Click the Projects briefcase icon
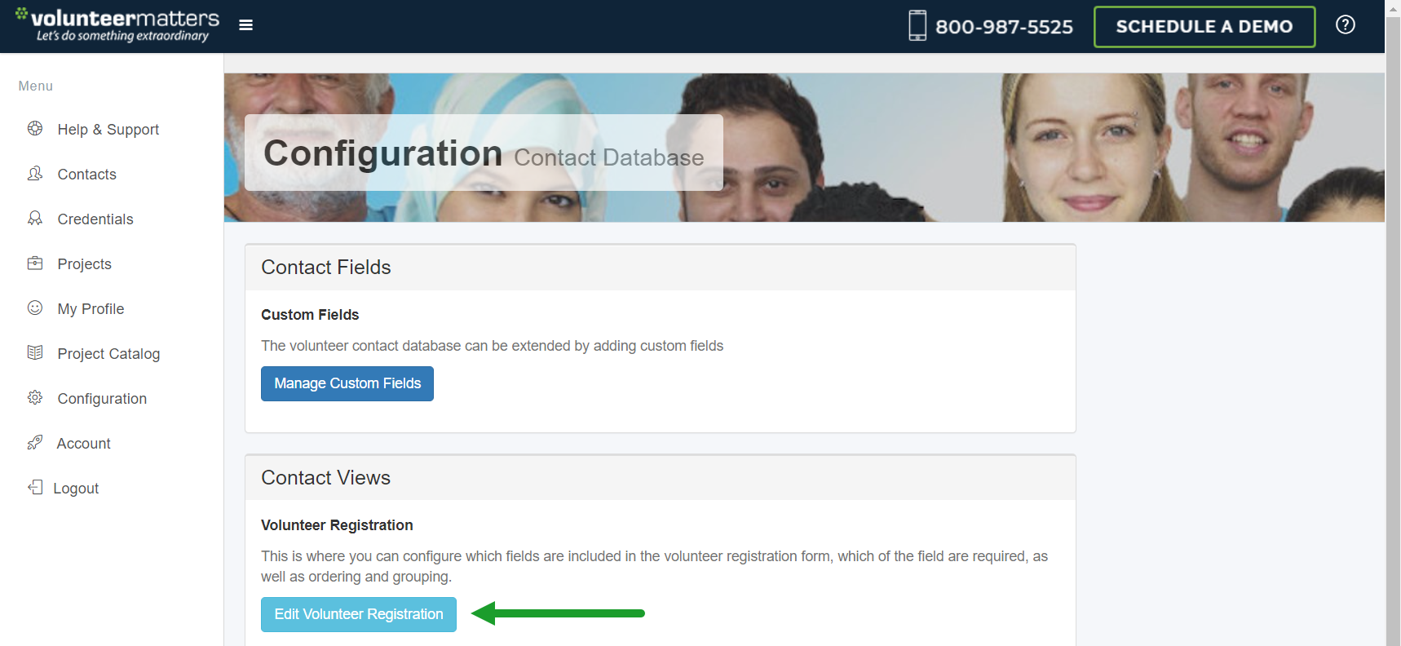Viewport: 1401px width, 646px height. pos(35,263)
